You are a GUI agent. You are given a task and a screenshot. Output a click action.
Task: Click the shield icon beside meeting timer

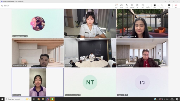[x=2, y=6]
